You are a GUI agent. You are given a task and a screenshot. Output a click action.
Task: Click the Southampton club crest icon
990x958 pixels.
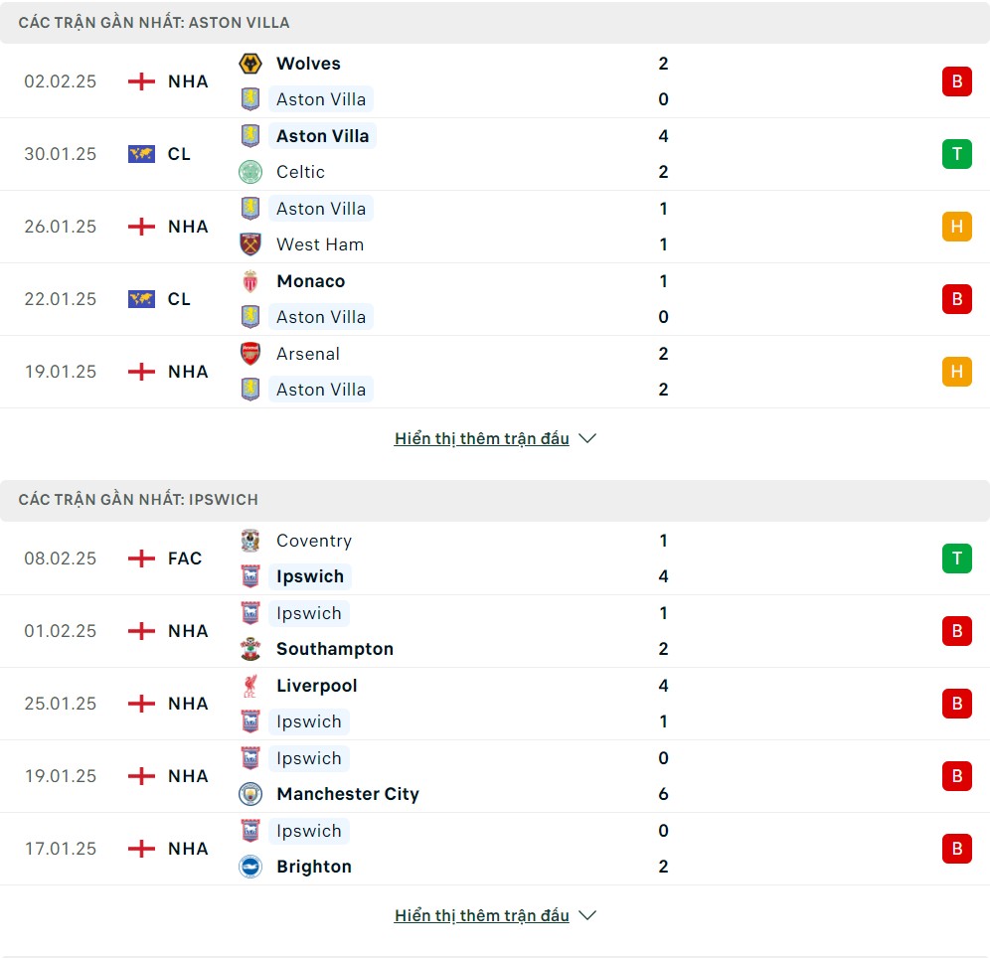[x=250, y=649]
